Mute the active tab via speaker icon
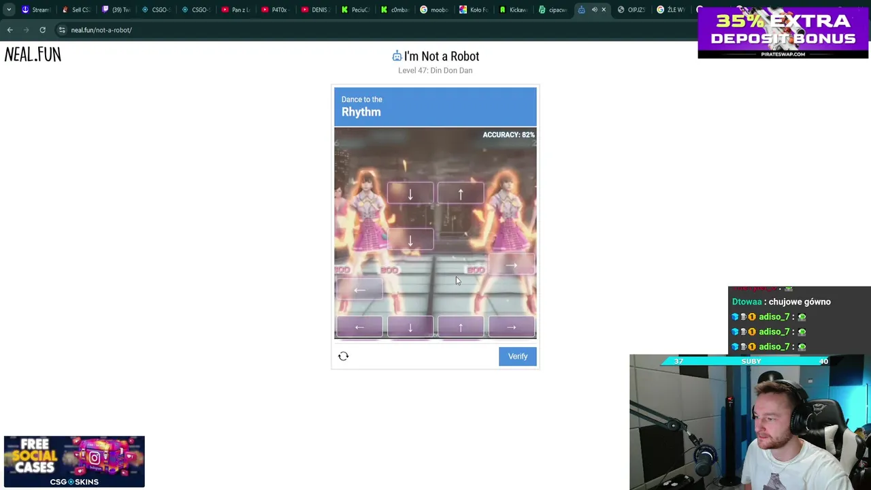 pyautogui.click(x=594, y=10)
